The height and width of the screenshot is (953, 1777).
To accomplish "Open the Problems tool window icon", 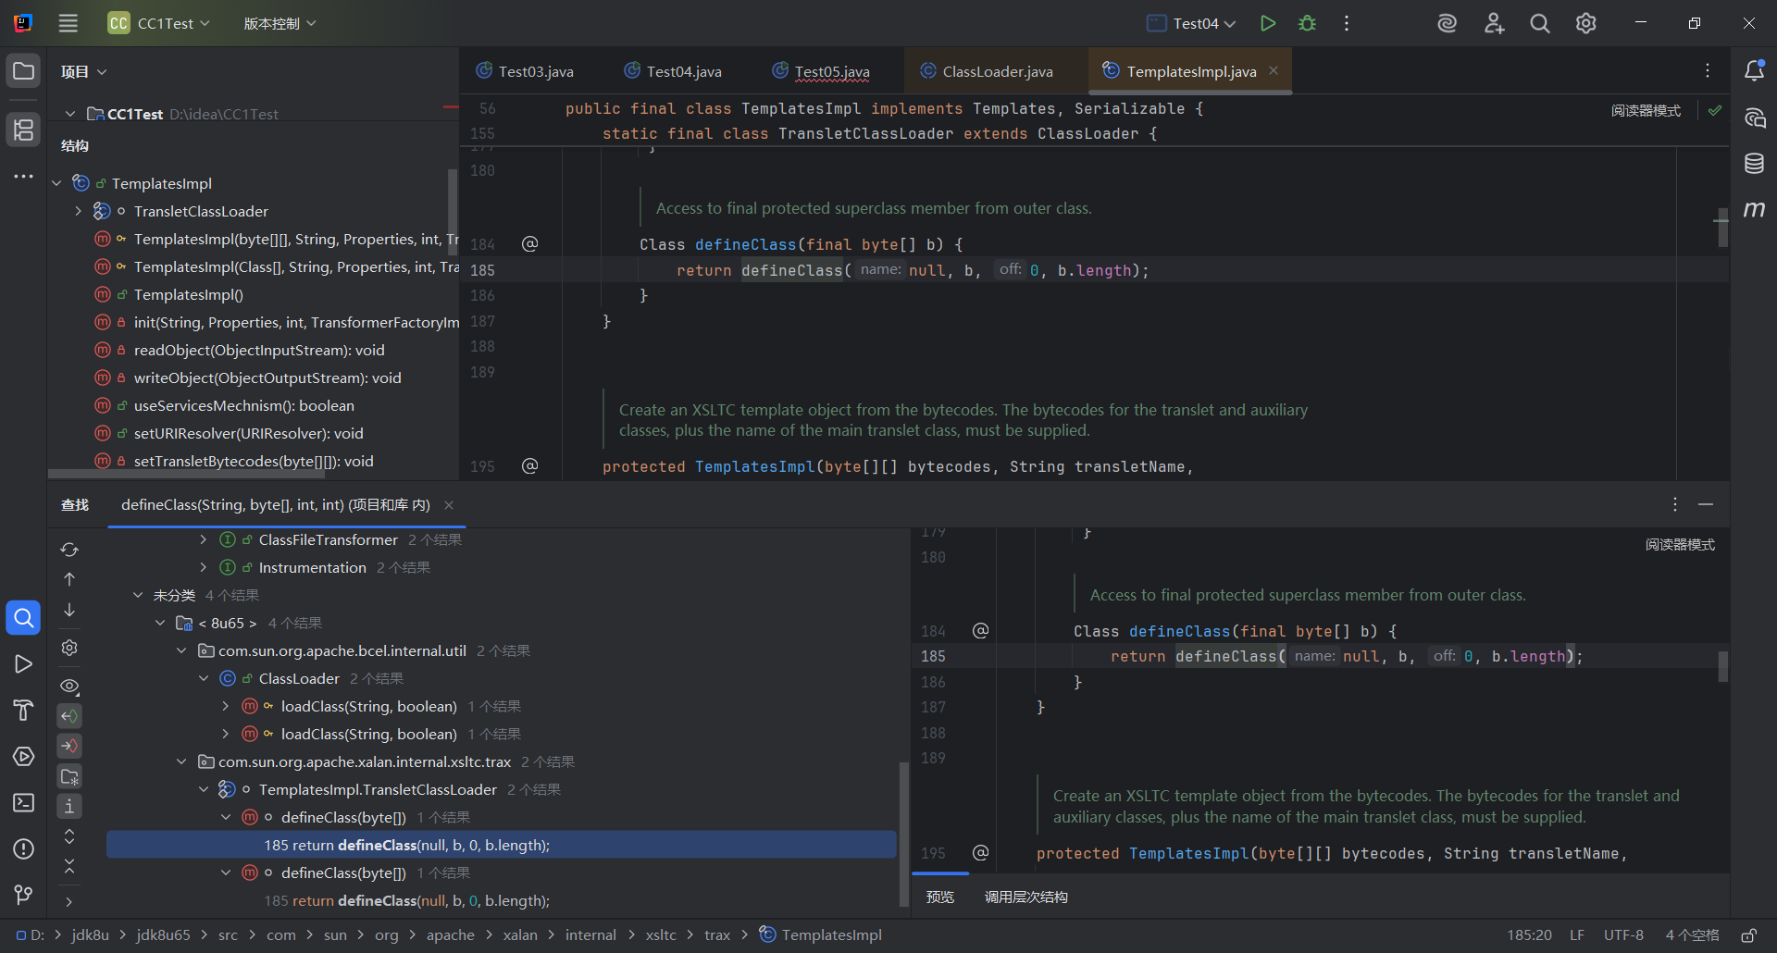I will pos(24,848).
